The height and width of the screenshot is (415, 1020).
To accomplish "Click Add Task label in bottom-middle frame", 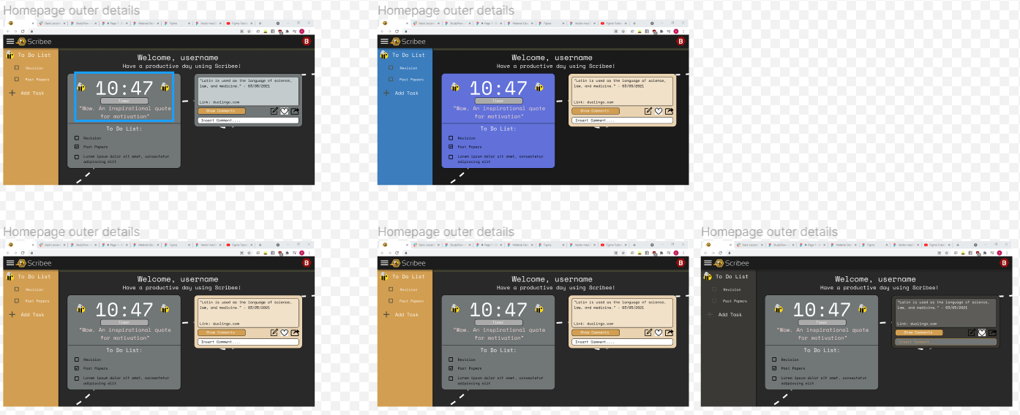I will [x=407, y=315].
